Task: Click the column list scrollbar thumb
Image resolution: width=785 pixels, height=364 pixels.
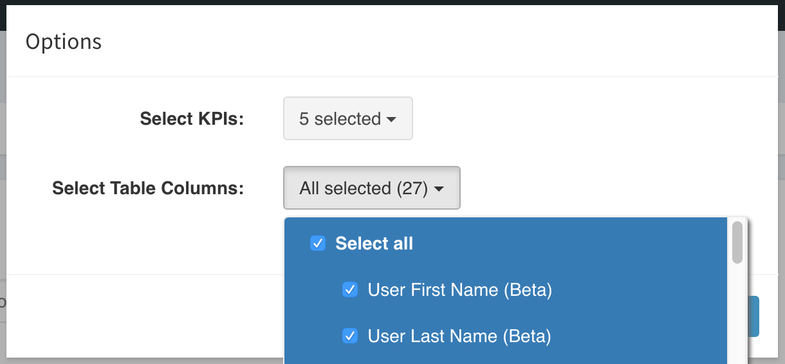Action: [x=737, y=242]
